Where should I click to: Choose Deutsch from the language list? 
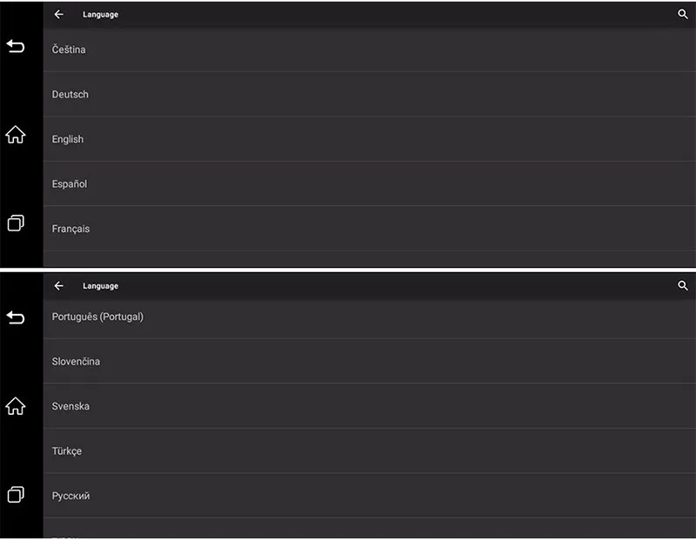pos(369,95)
